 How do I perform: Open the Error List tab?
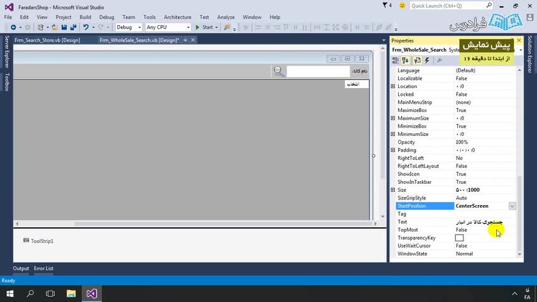point(43,269)
